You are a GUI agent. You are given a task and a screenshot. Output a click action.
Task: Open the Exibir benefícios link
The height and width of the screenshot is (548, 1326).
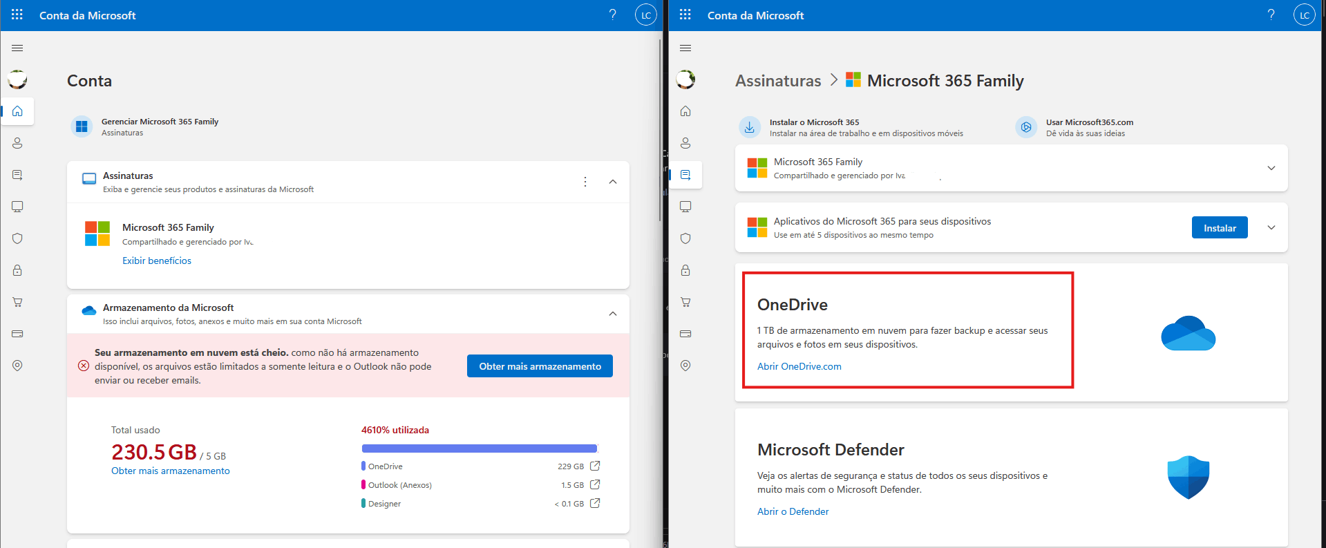tap(157, 261)
